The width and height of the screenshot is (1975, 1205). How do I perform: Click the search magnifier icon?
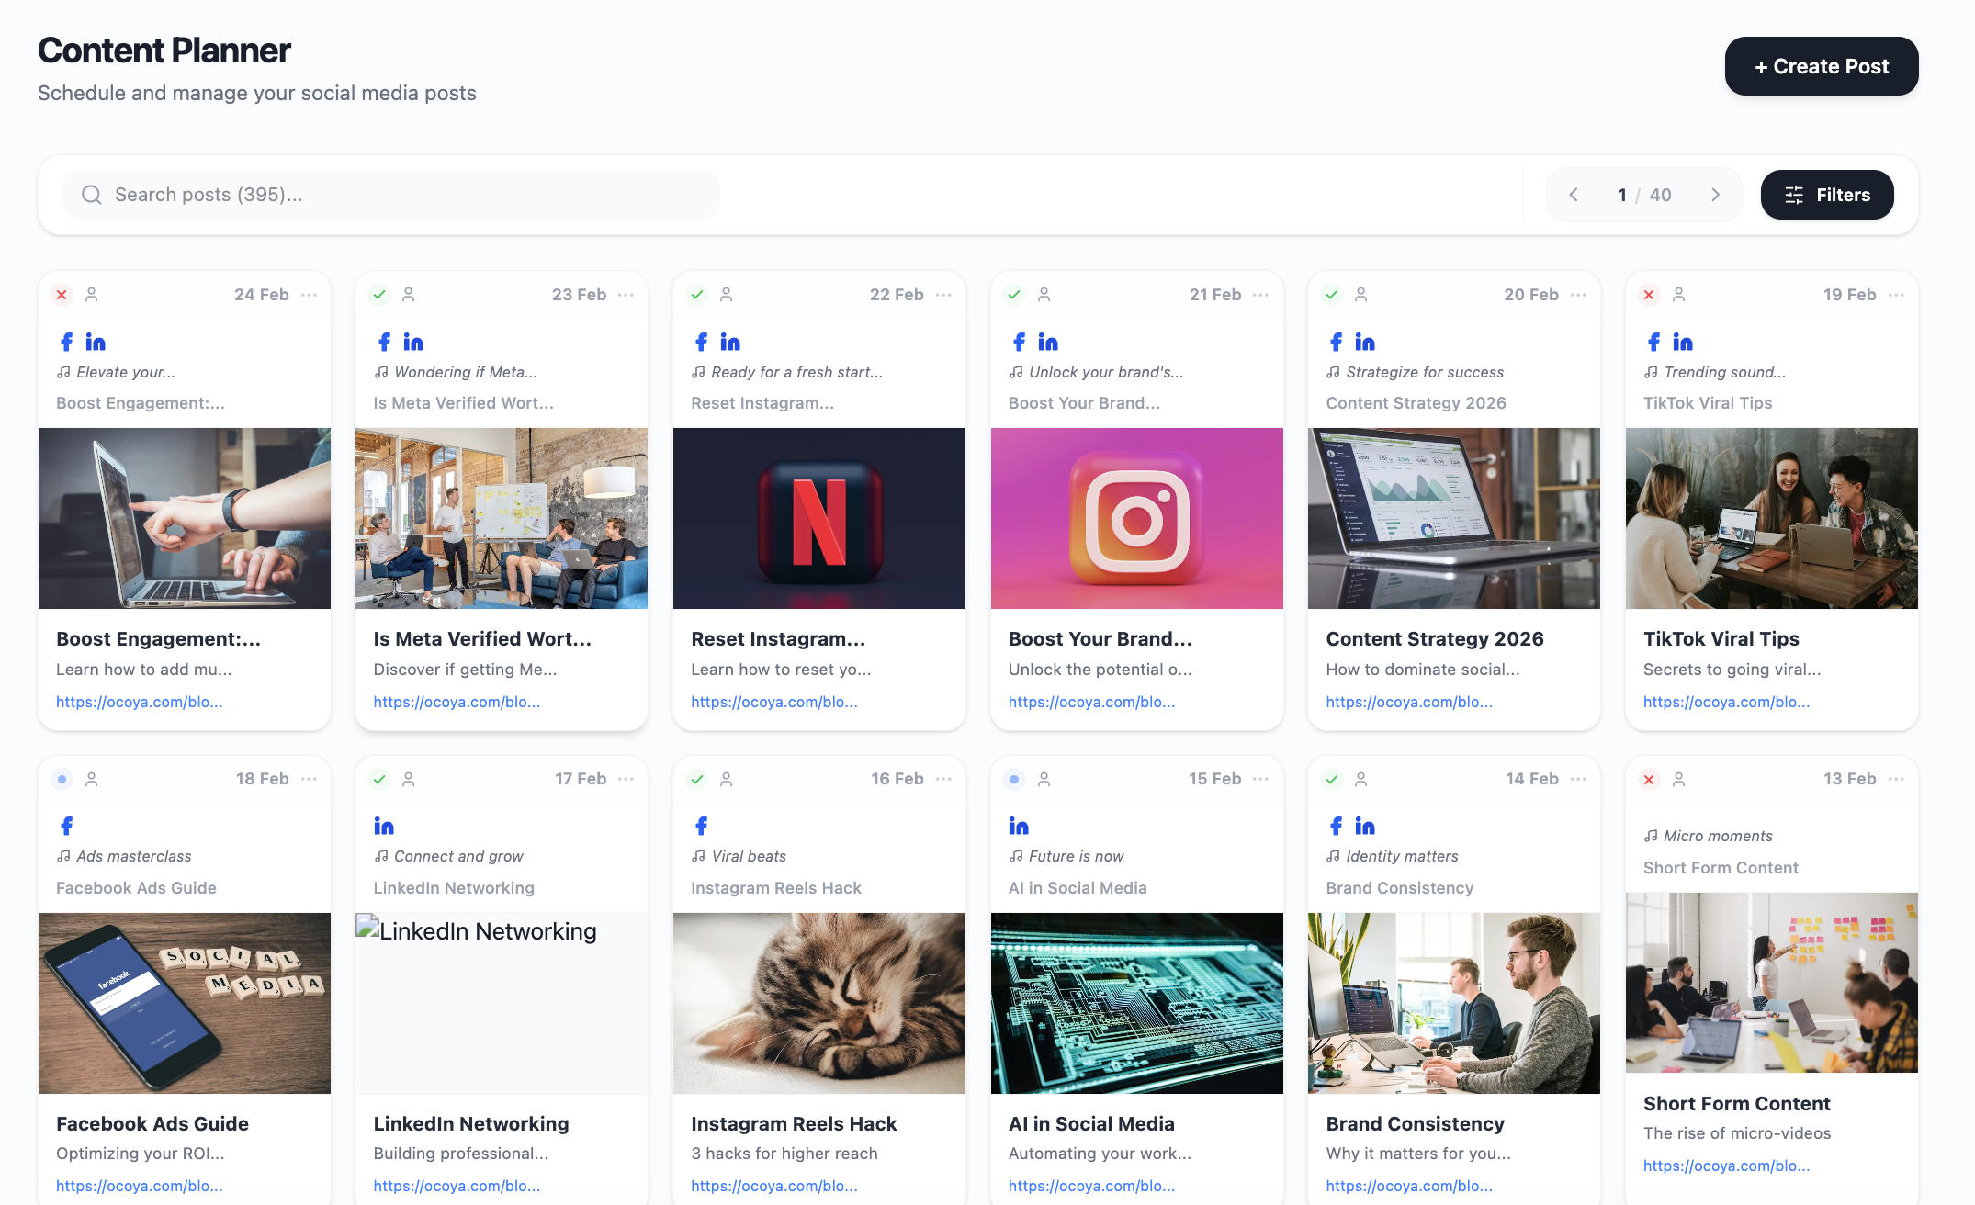coord(92,195)
